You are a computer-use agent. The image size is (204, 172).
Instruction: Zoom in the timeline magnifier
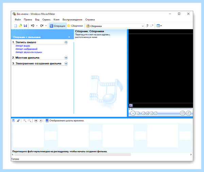pos(24,120)
